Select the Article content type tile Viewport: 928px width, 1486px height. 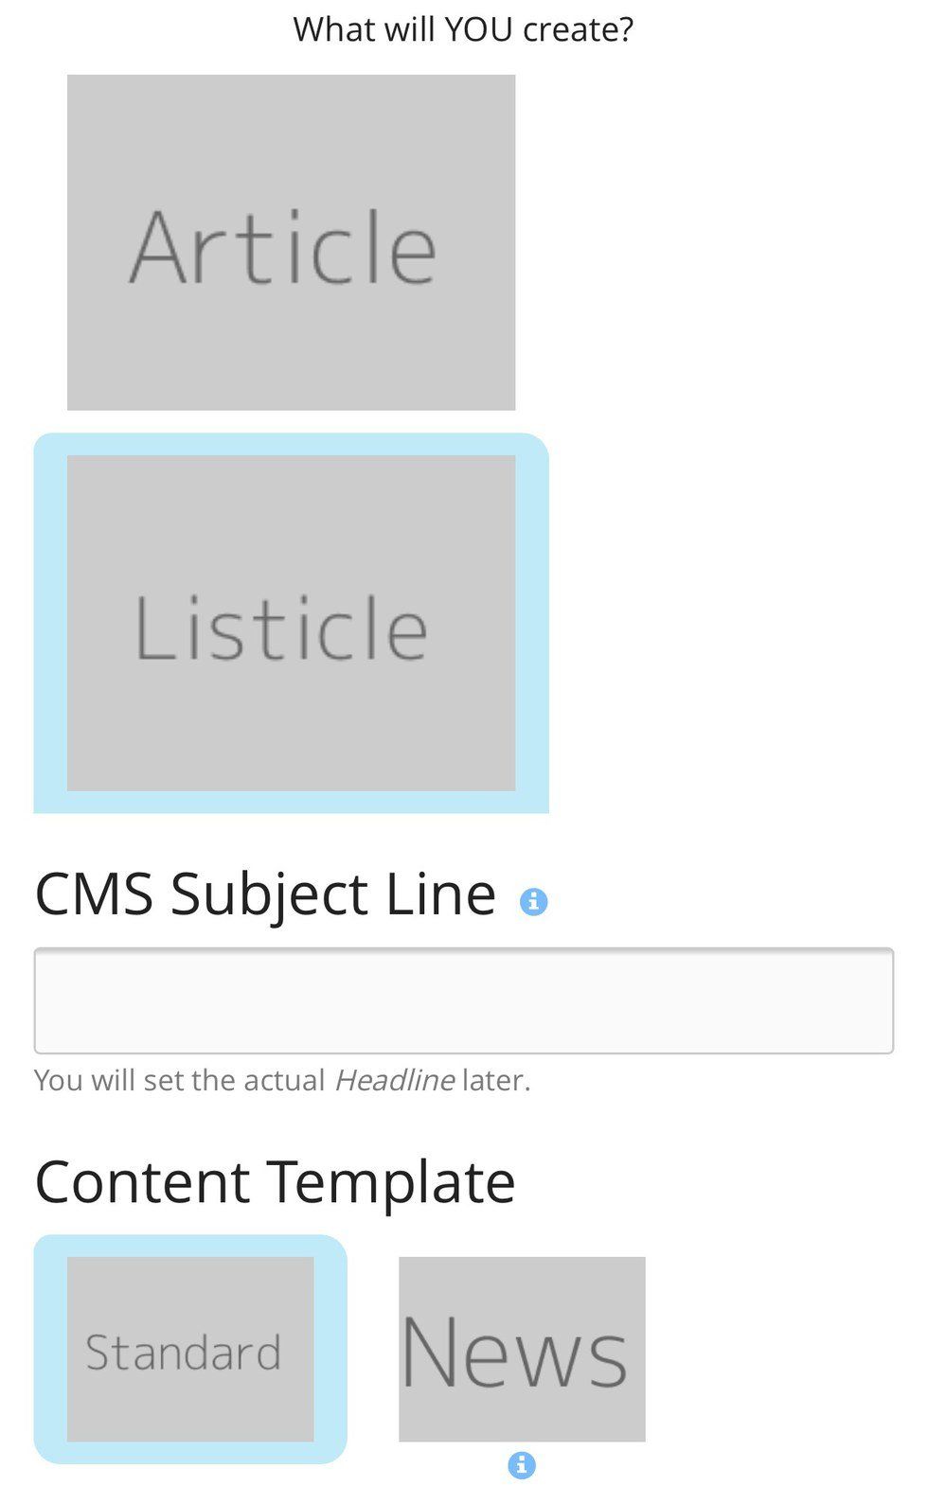click(291, 242)
